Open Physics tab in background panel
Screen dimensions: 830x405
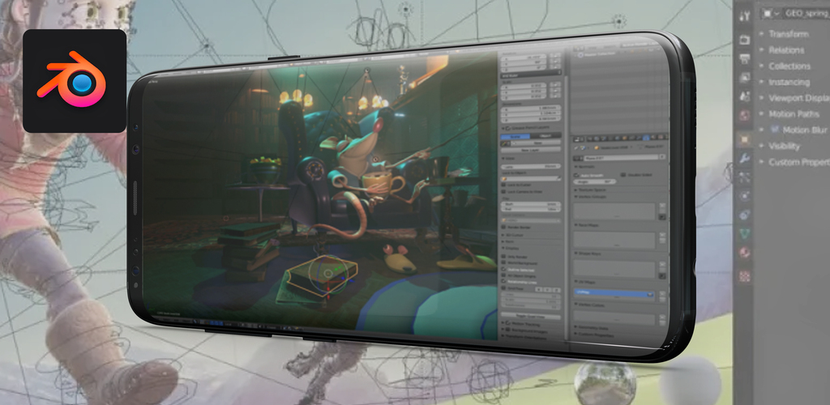pos(744,196)
